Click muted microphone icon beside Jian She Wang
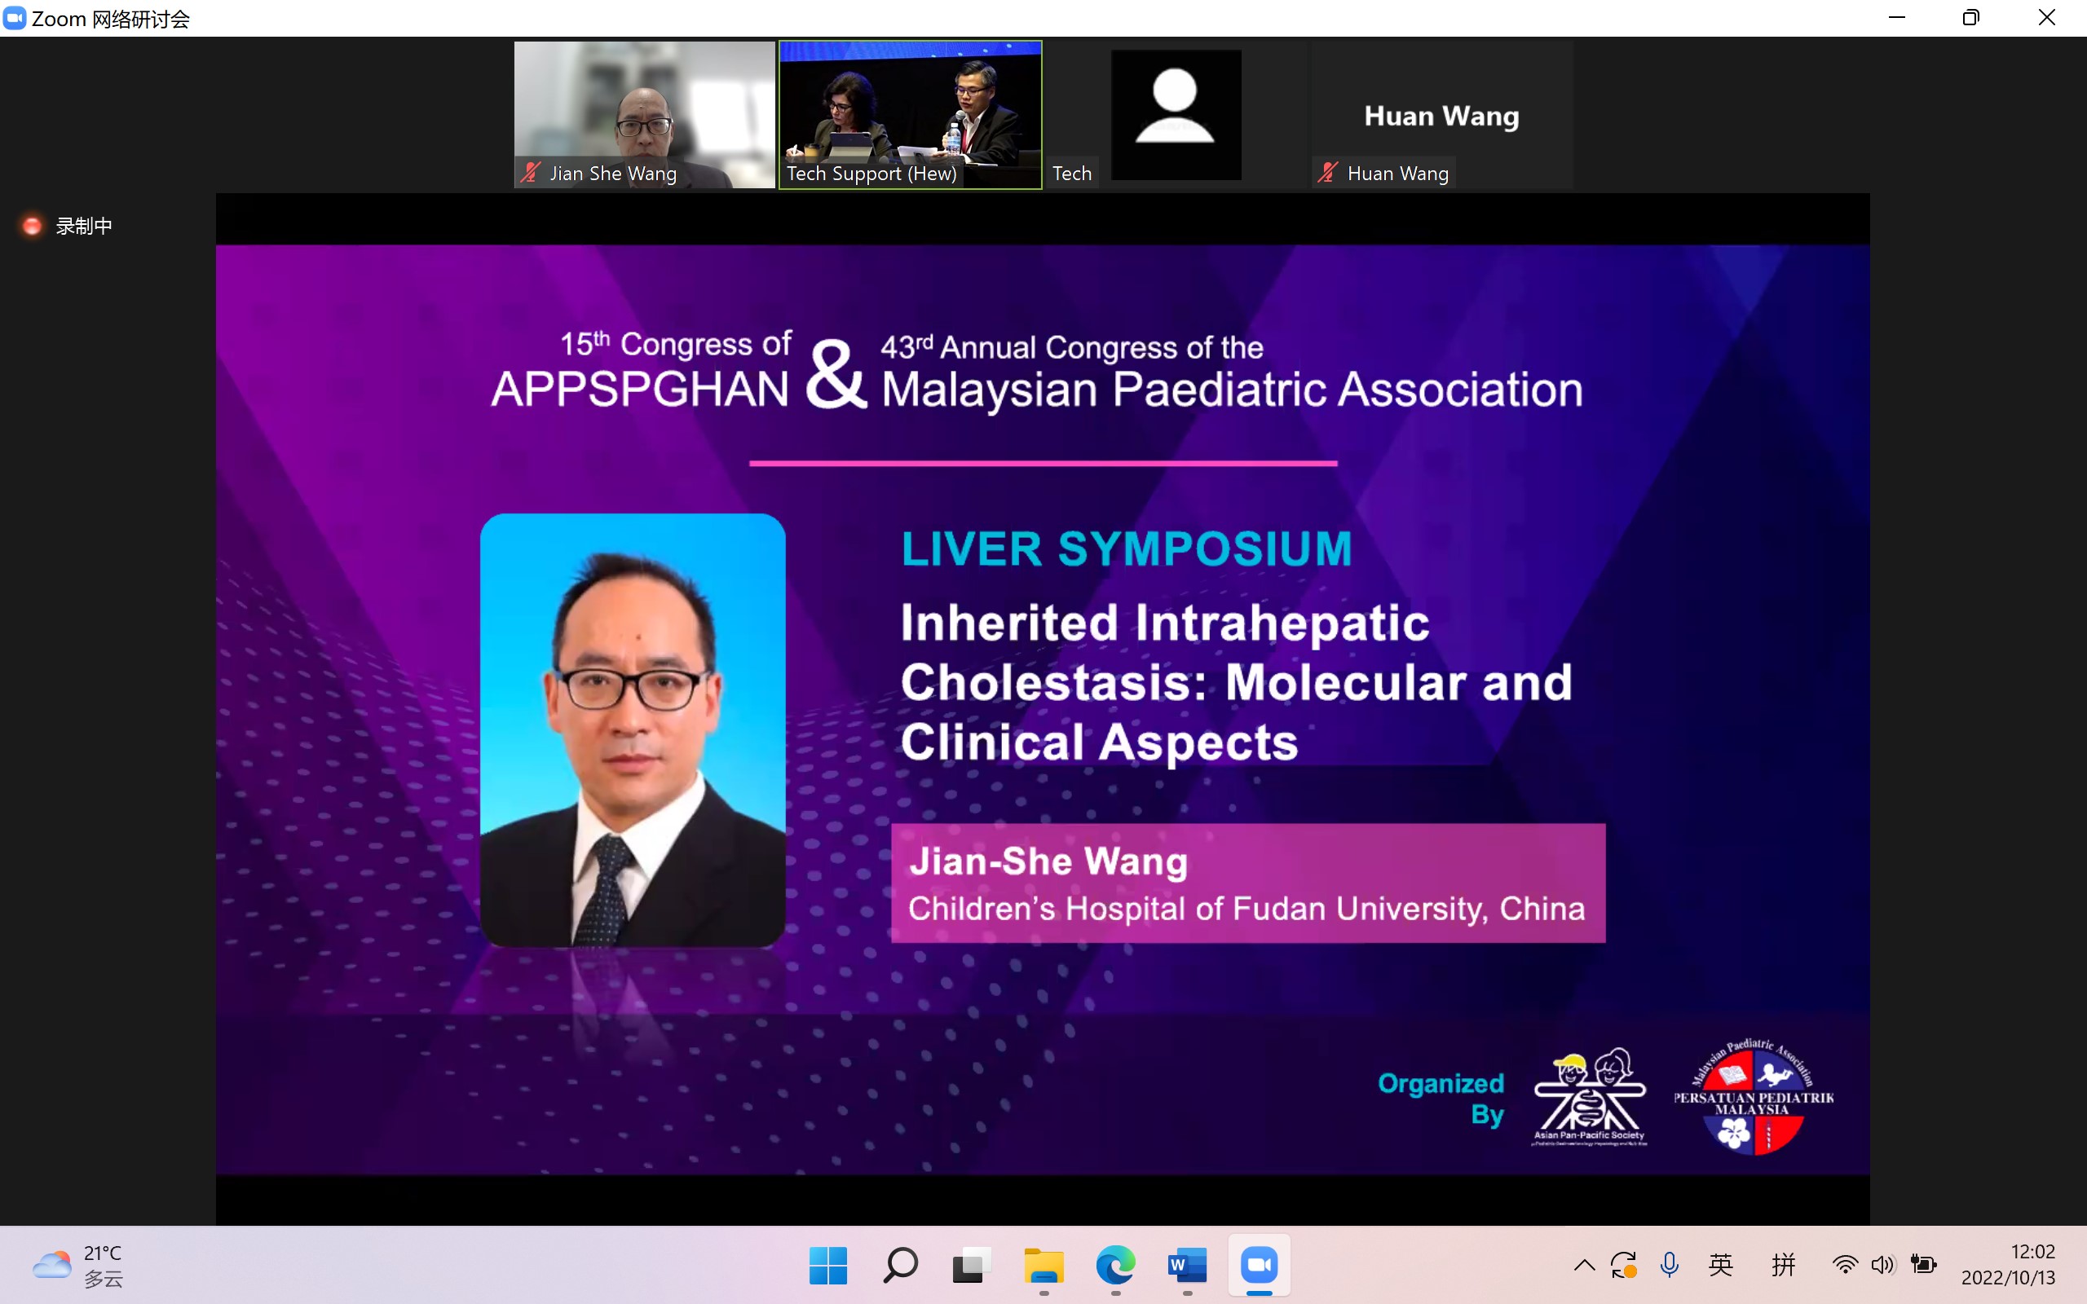The height and width of the screenshot is (1304, 2087). pos(531,174)
